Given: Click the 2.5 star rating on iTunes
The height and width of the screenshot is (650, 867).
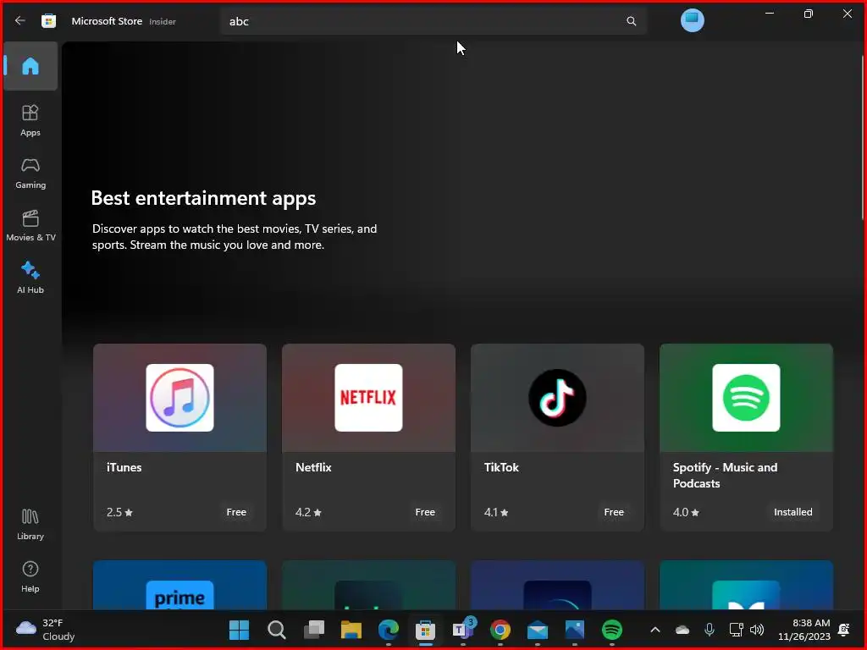Looking at the screenshot, I should [x=119, y=512].
